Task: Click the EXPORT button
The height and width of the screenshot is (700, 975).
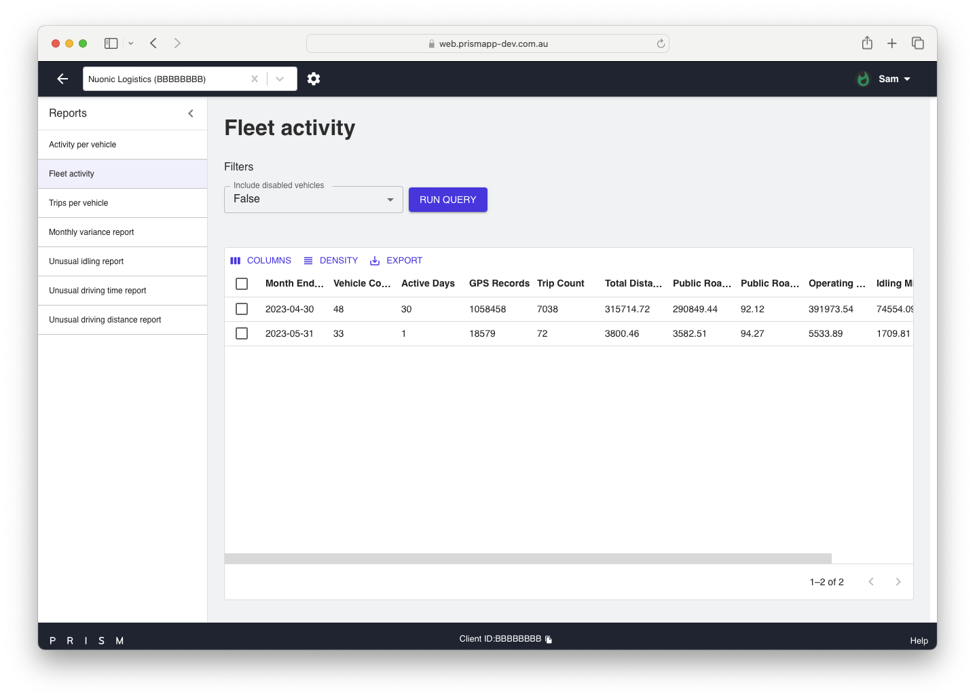Action: [x=396, y=261]
